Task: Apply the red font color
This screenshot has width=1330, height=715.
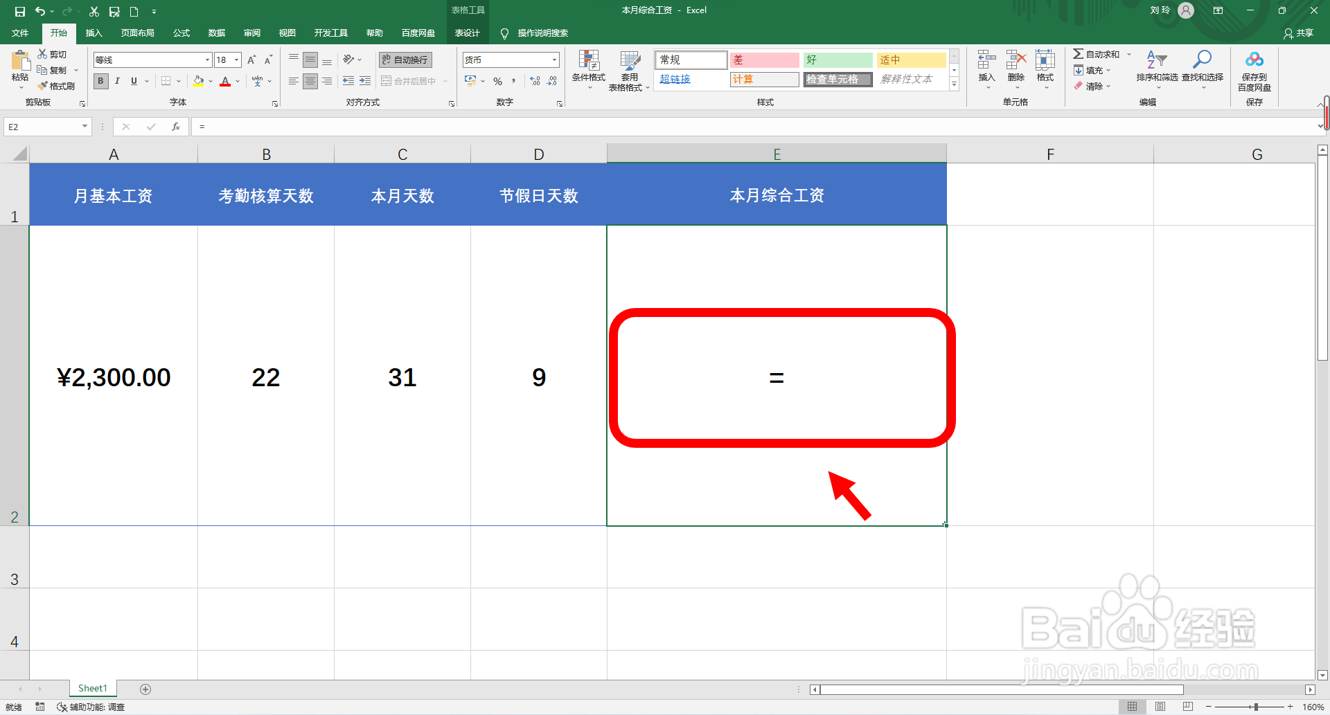Action: coord(225,81)
